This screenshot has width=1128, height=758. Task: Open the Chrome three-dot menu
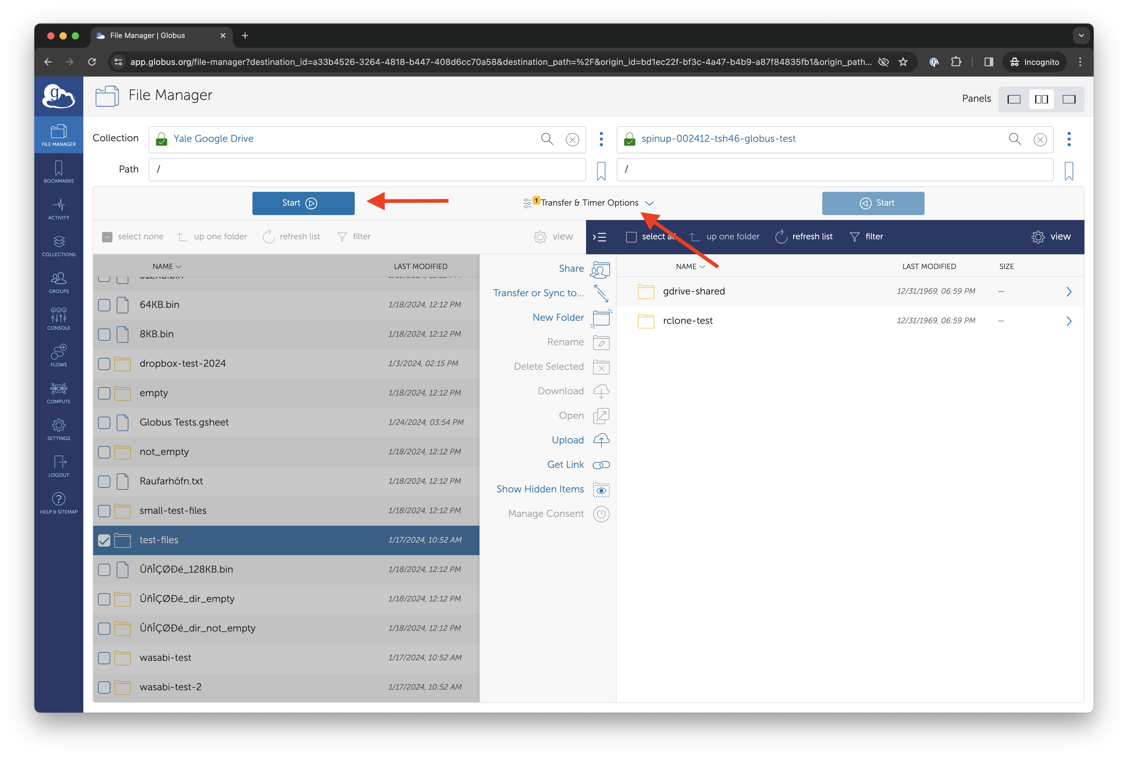coord(1080,62)
